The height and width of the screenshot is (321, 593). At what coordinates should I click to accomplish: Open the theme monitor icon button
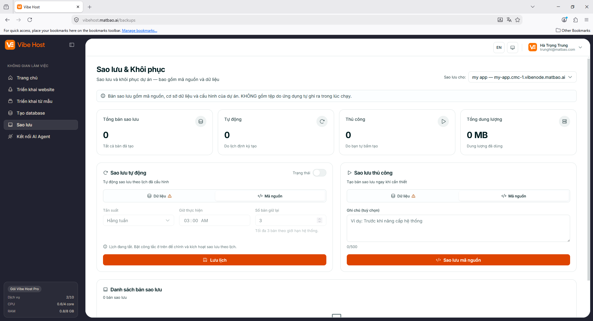pos(513,48)
